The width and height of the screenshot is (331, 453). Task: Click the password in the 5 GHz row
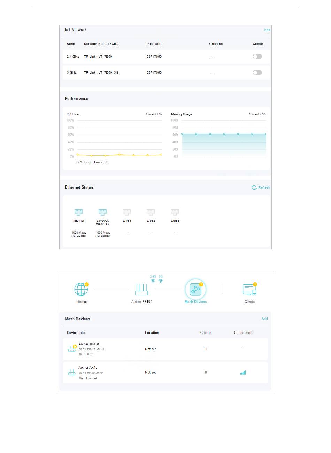pyautogui.click(x=154, y=73)
